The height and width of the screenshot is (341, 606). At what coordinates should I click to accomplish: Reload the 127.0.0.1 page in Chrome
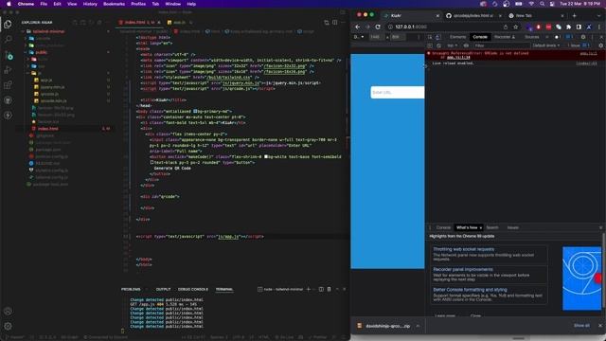coord(378,27)
